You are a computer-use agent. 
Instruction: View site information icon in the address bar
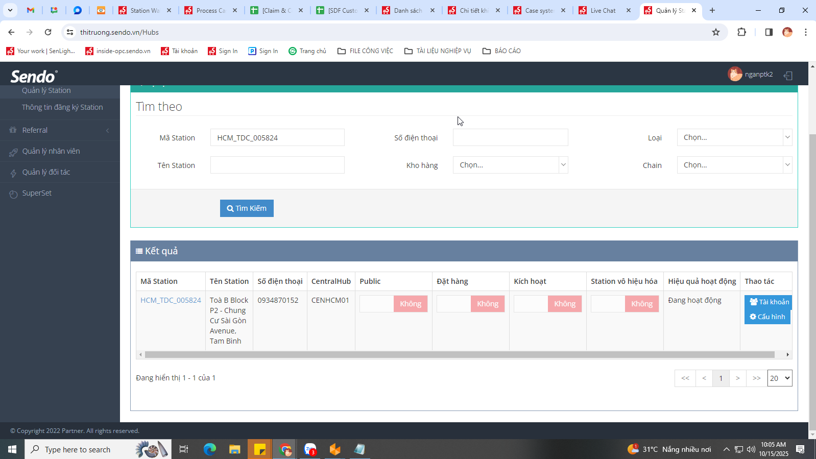[70, 32]
